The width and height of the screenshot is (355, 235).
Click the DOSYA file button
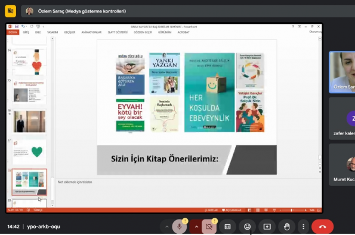click(13, 32)
